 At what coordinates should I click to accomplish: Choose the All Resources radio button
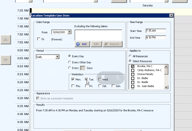click(x=130, y=56)
